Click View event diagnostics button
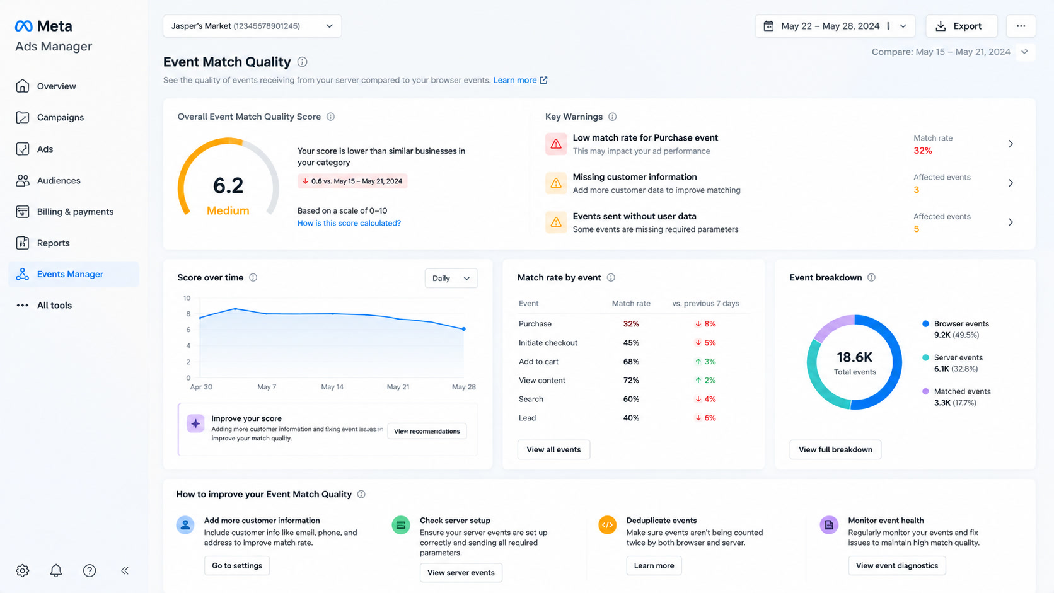Screen dimensions: 1054x593 pyautogui.click(x=897, y=565)
